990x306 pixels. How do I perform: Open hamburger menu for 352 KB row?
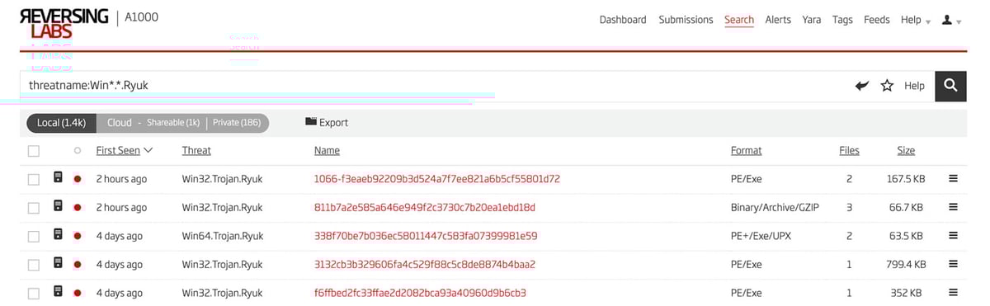[x=953, y=292]
